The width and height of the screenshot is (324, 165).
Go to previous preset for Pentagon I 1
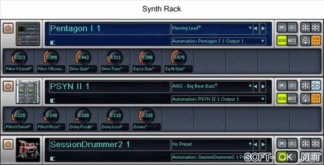(x=256, y=28)
